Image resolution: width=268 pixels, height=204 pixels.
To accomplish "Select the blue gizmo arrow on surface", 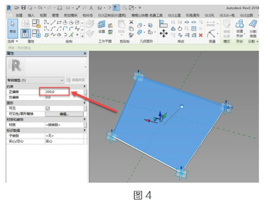I will pyautogui.click(x=160, y=114).
